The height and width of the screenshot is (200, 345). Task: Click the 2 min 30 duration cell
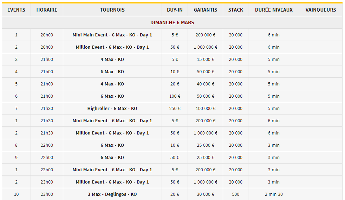coord(274,194)
